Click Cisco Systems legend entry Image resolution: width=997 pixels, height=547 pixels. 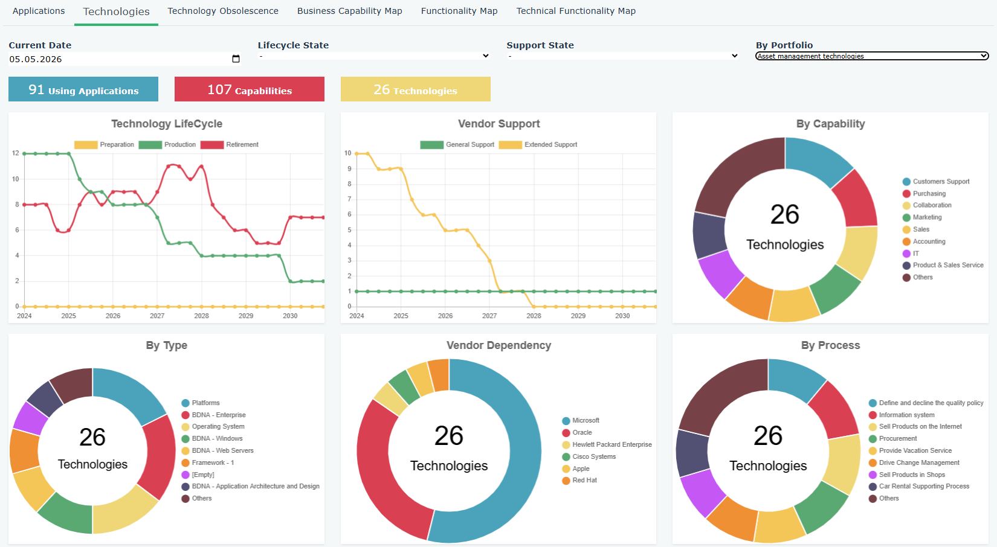(589, 457)
